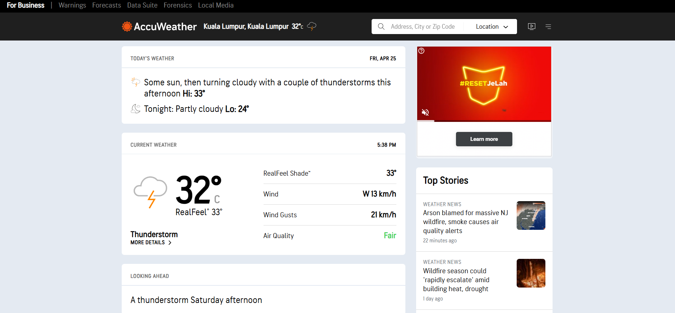Click the 5:38 PM time text
Image resolution: width=675 pixels, height=313 pixels.
coord(386,145)
